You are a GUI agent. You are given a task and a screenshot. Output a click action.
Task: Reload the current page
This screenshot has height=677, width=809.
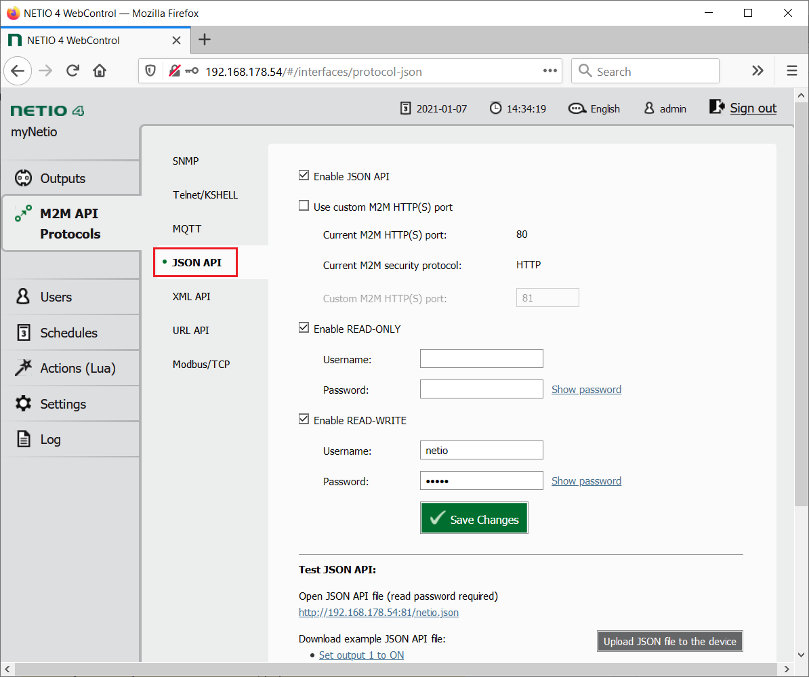point(72,70)
